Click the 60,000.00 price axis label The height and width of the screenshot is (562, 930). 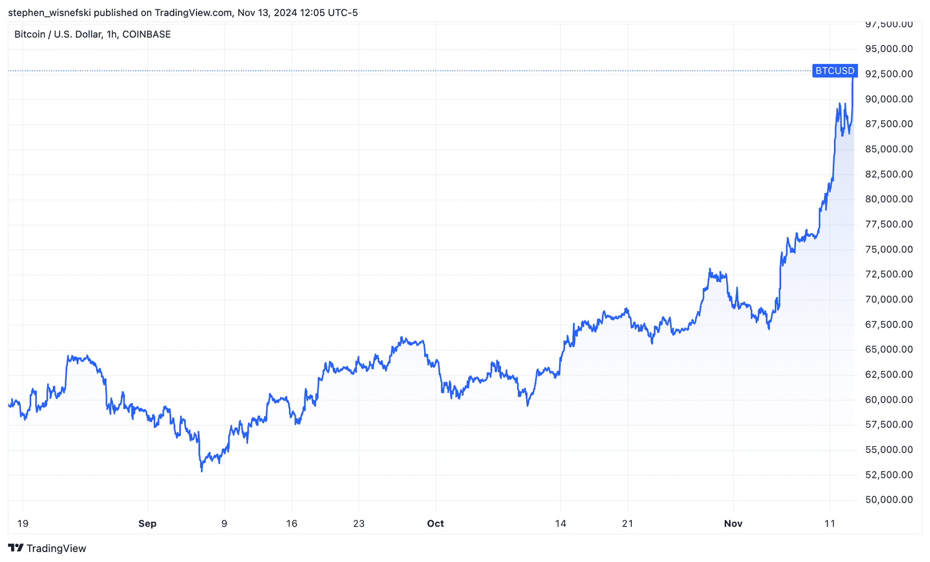pos(889,400)
